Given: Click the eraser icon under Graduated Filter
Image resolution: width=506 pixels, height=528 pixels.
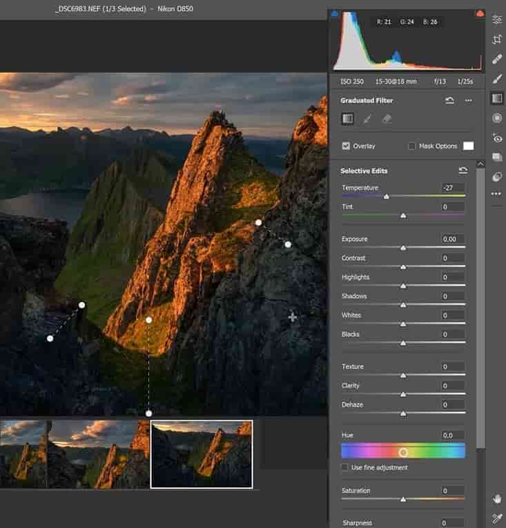Looking at the screenshot, I should tap(387, 119).
